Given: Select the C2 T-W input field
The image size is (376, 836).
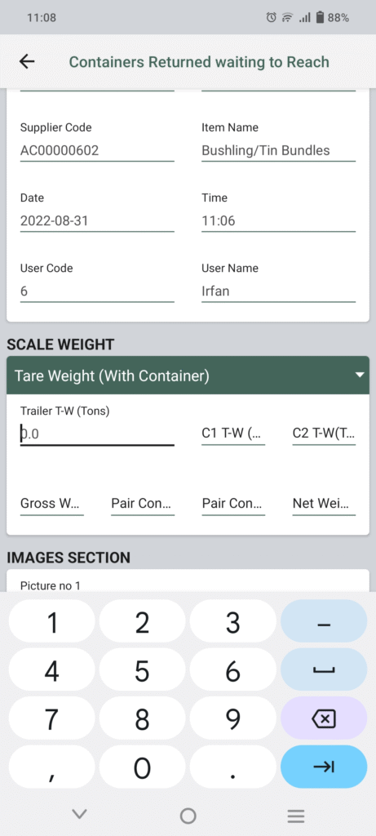Looking at the screenshot, I should 324,434.
